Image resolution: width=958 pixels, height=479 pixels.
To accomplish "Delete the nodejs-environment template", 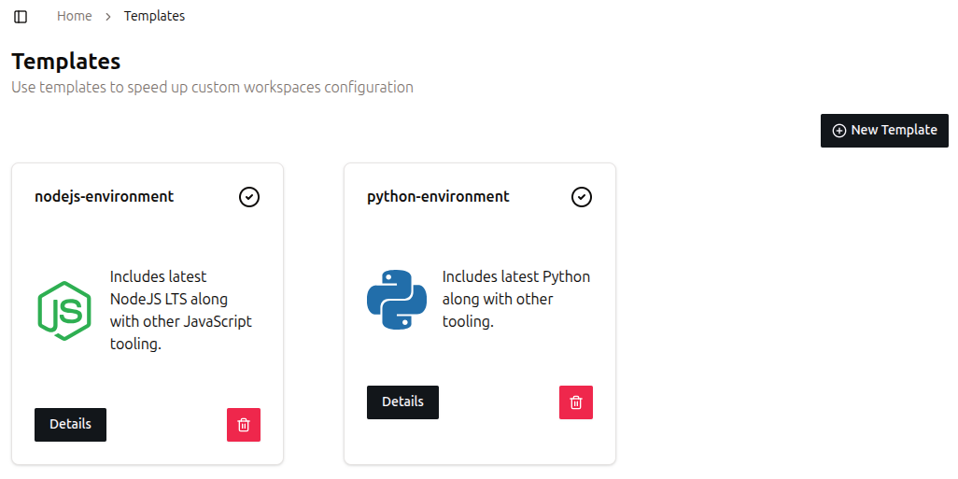I will point(244,425).
